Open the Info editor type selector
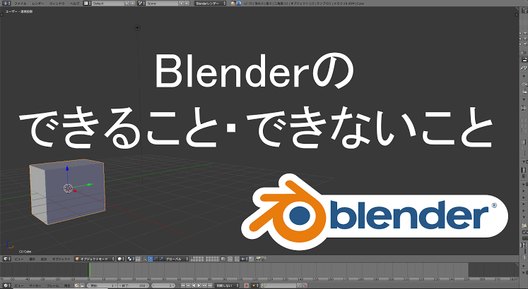The image size is (528, 289). pos(7,4)
